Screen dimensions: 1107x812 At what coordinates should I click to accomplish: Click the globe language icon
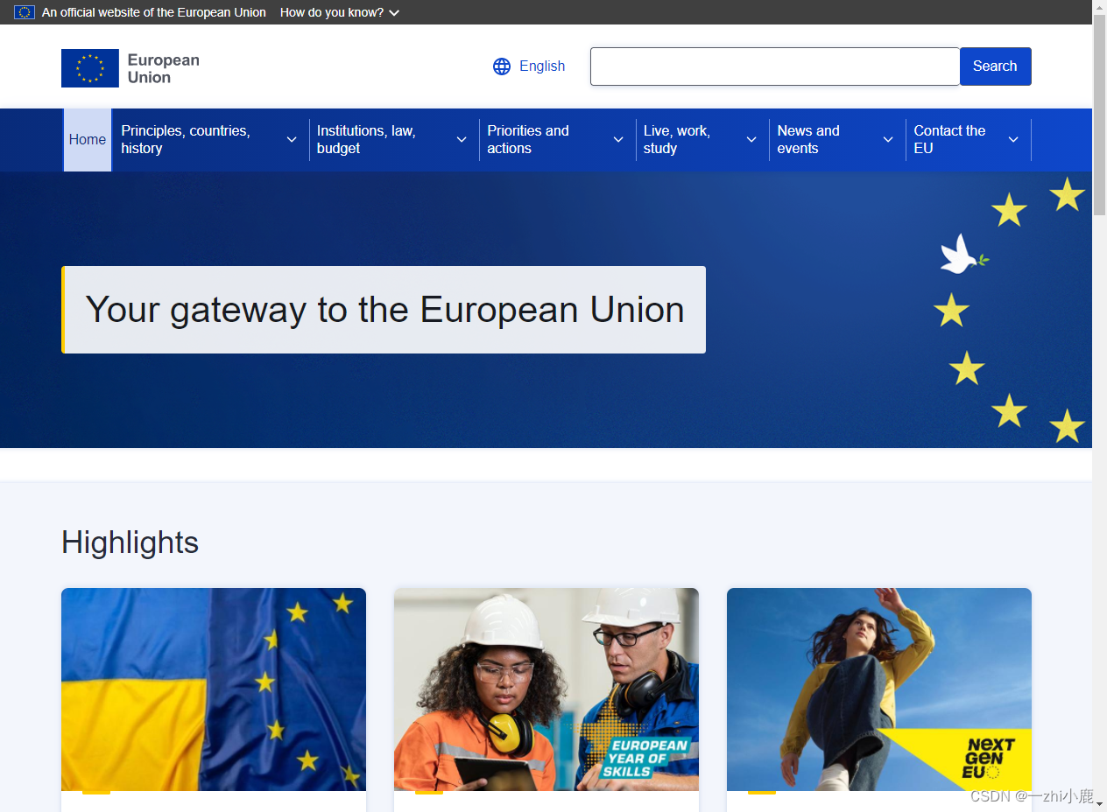tap(502, 66)
